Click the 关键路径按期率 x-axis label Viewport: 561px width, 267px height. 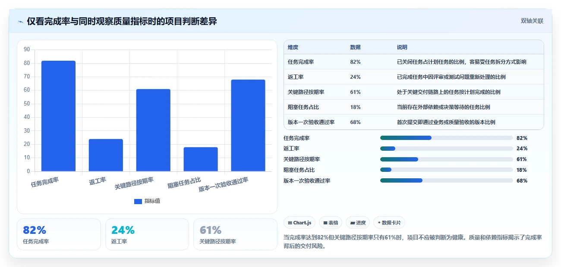134,183
